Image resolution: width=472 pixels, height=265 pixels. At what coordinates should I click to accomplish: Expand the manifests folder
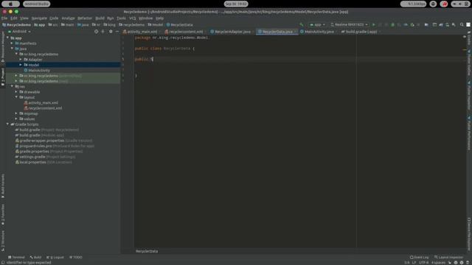pyautogui.click(x=13, y=43)
